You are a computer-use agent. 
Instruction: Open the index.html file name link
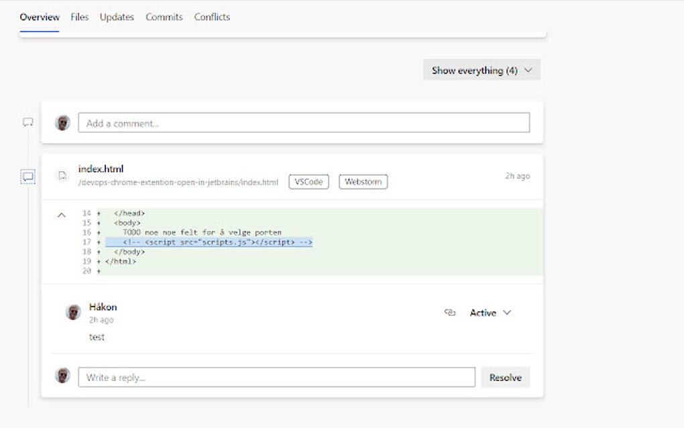tap(101, 169)
